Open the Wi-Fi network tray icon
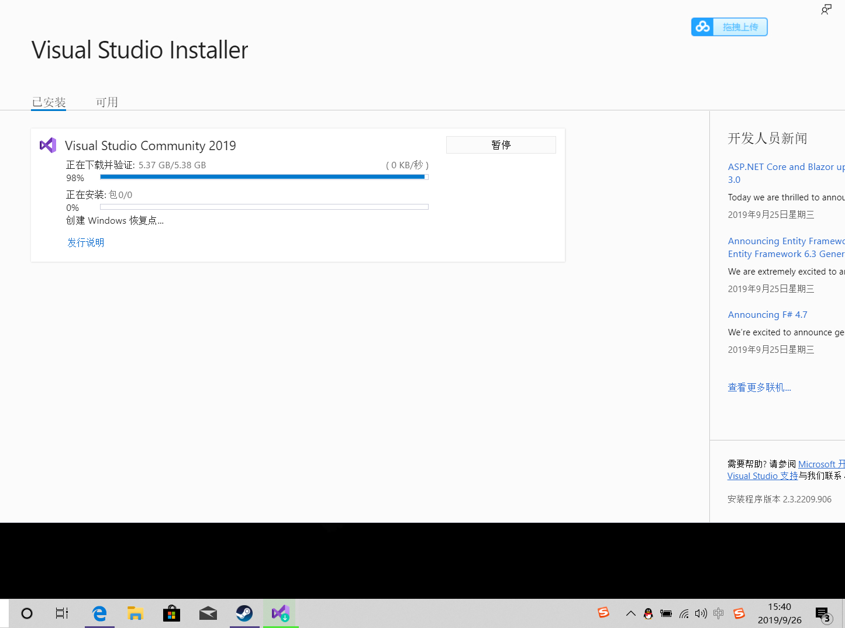This screenshot has width=845, height=628. [x=684, y=613]
